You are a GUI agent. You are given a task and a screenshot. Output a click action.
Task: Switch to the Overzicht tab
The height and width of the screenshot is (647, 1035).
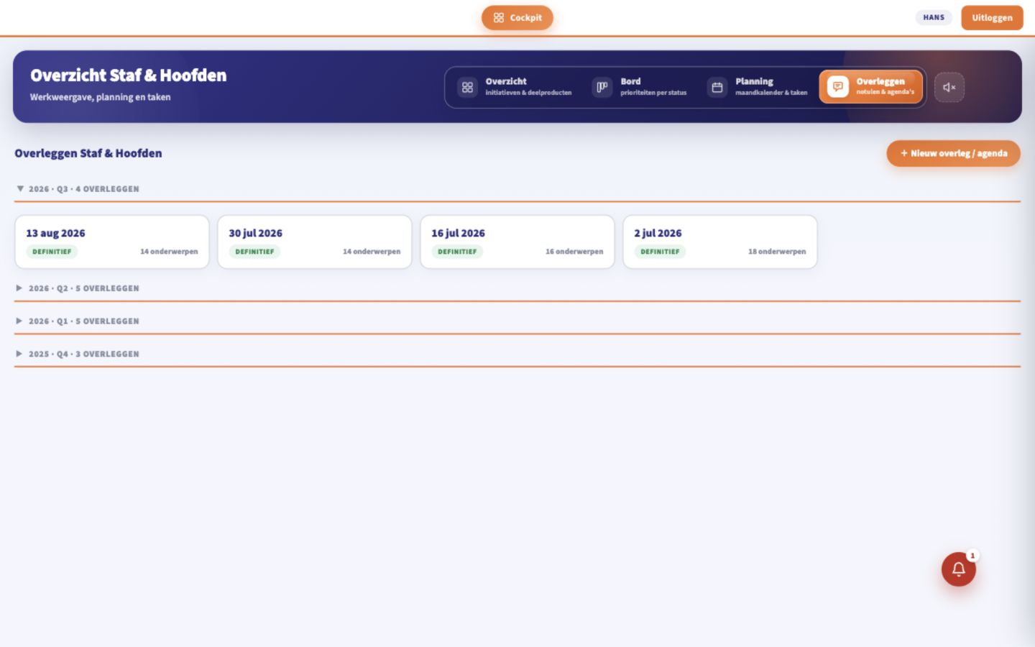(515, 87)
